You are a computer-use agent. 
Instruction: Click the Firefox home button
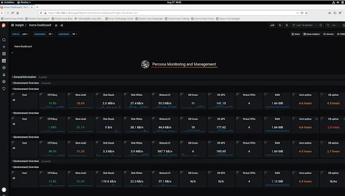pos(18,13)
